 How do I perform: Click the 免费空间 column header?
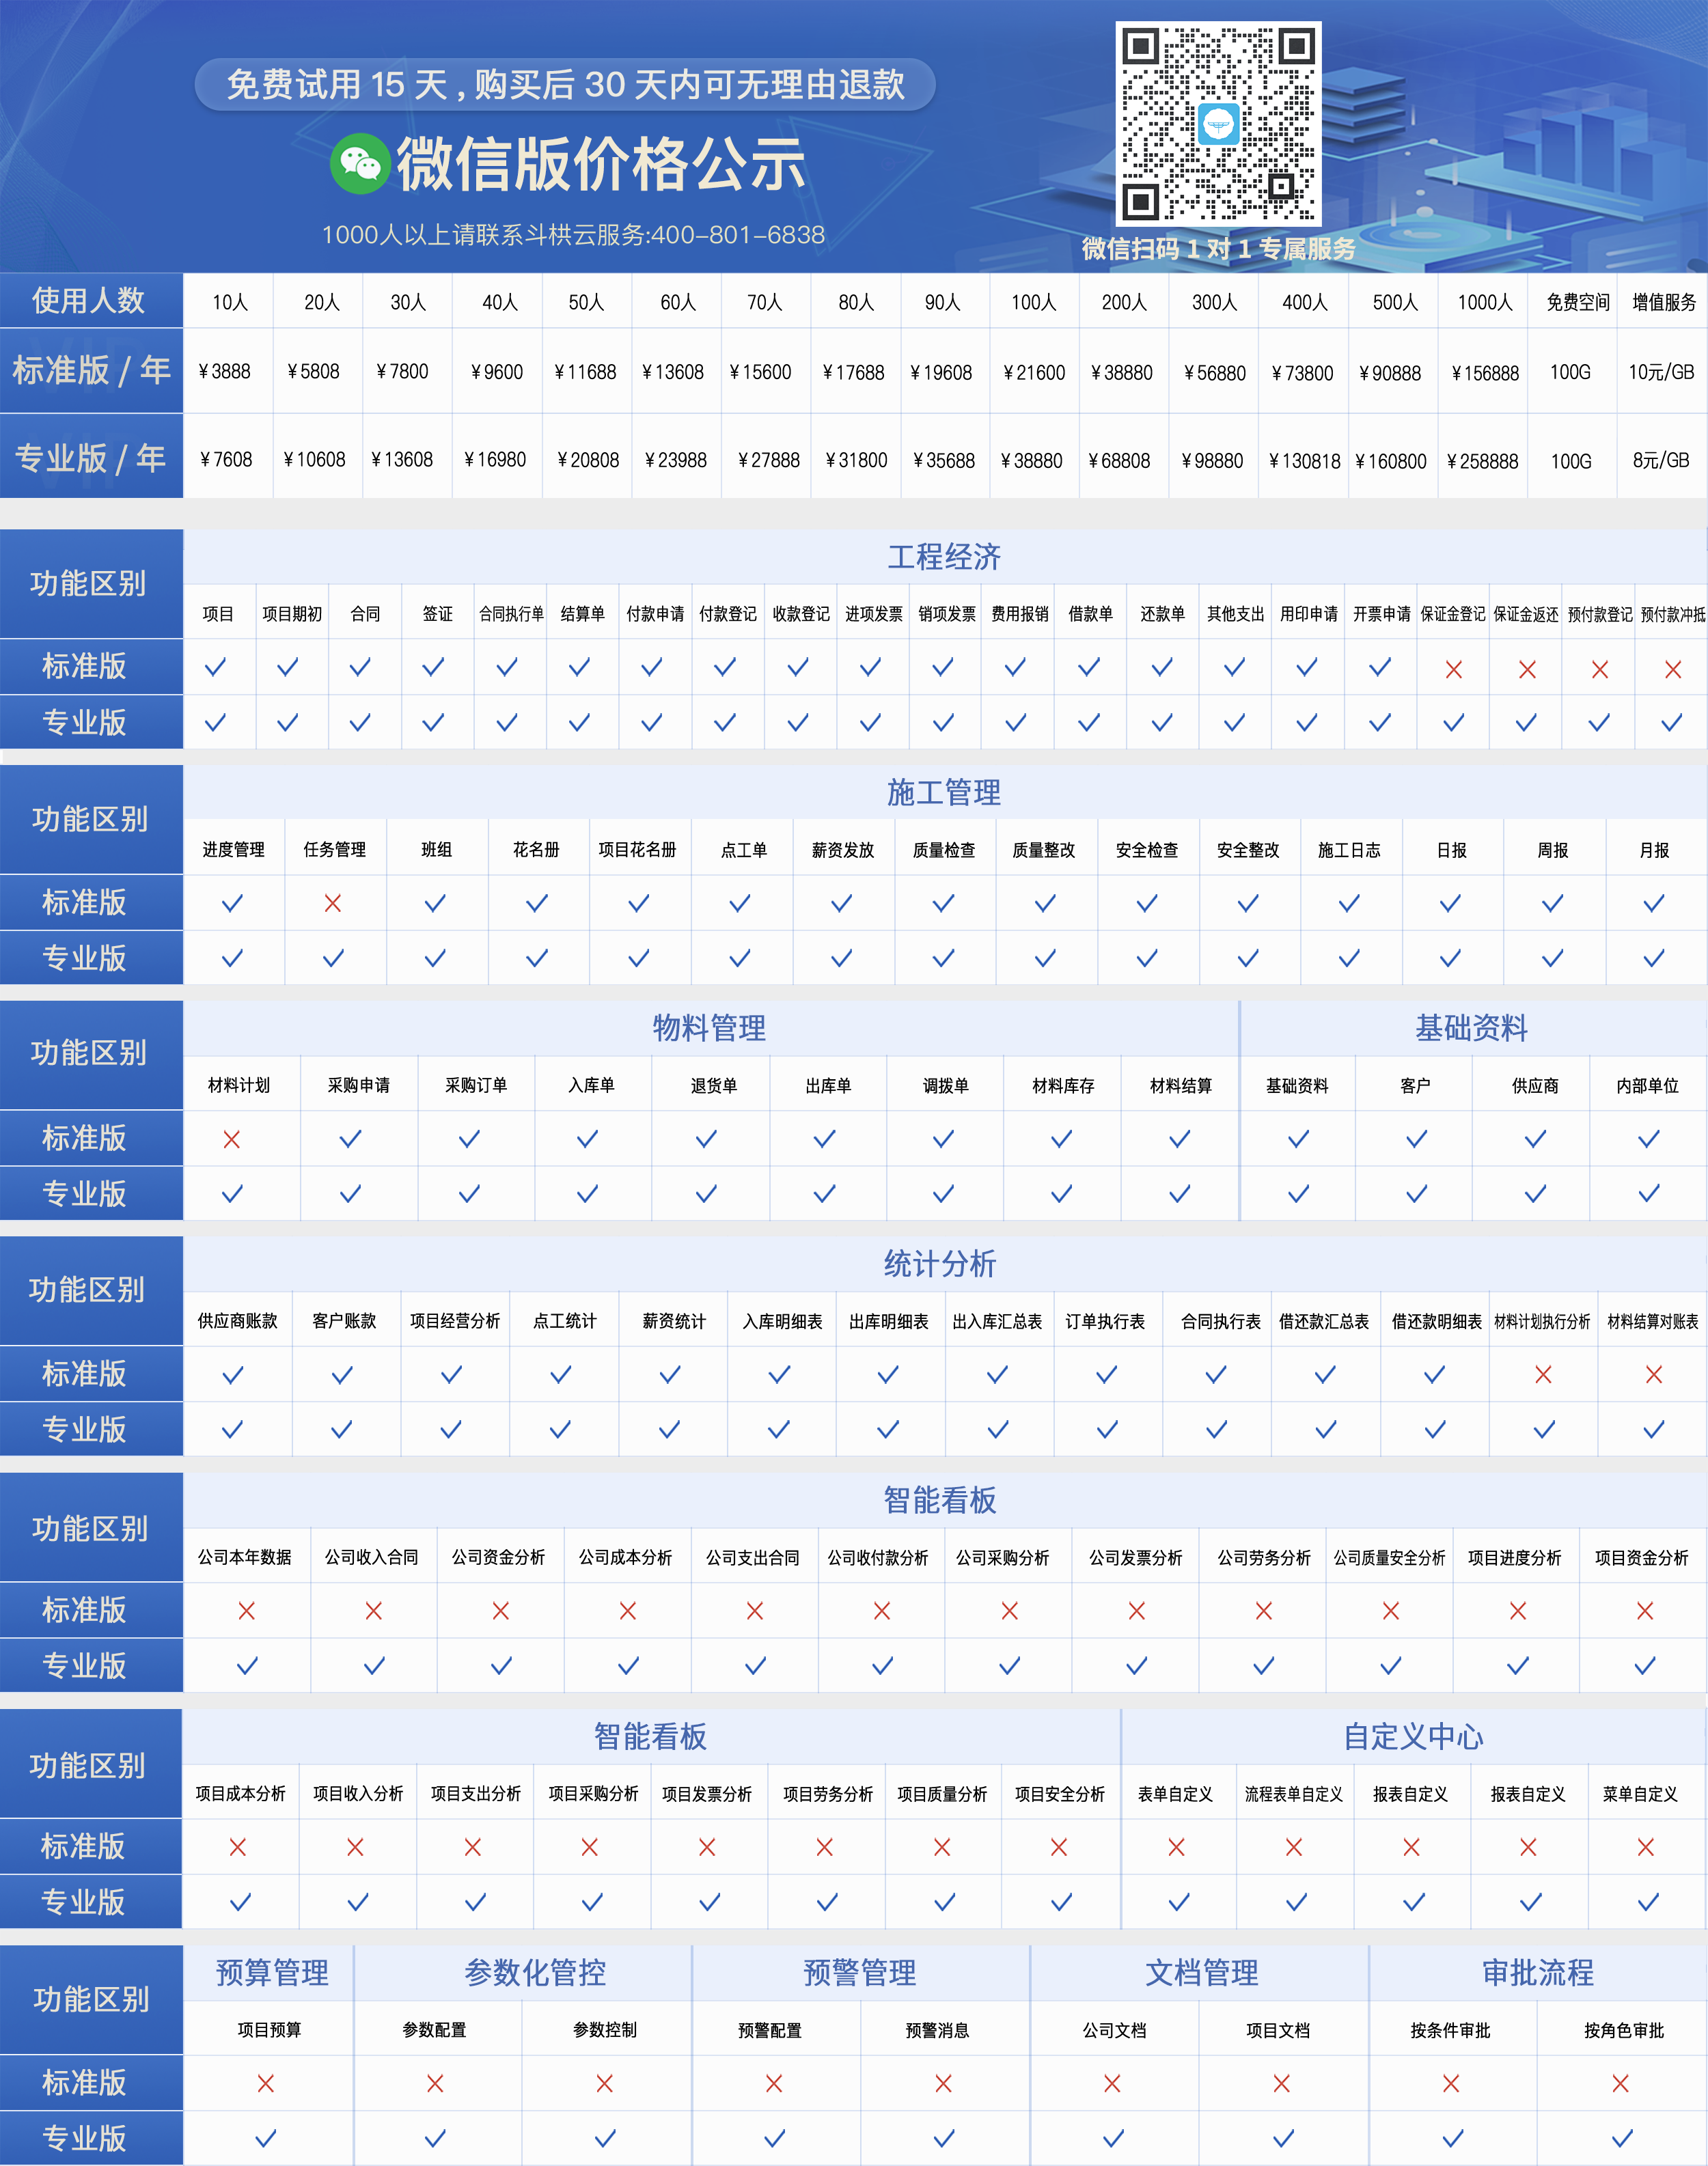(x=1578, y=302)
